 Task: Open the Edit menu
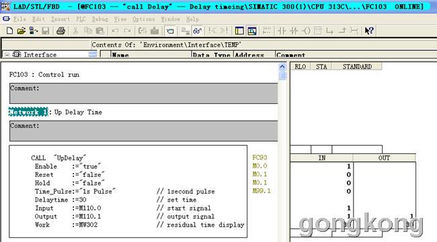tap(38, 19)
